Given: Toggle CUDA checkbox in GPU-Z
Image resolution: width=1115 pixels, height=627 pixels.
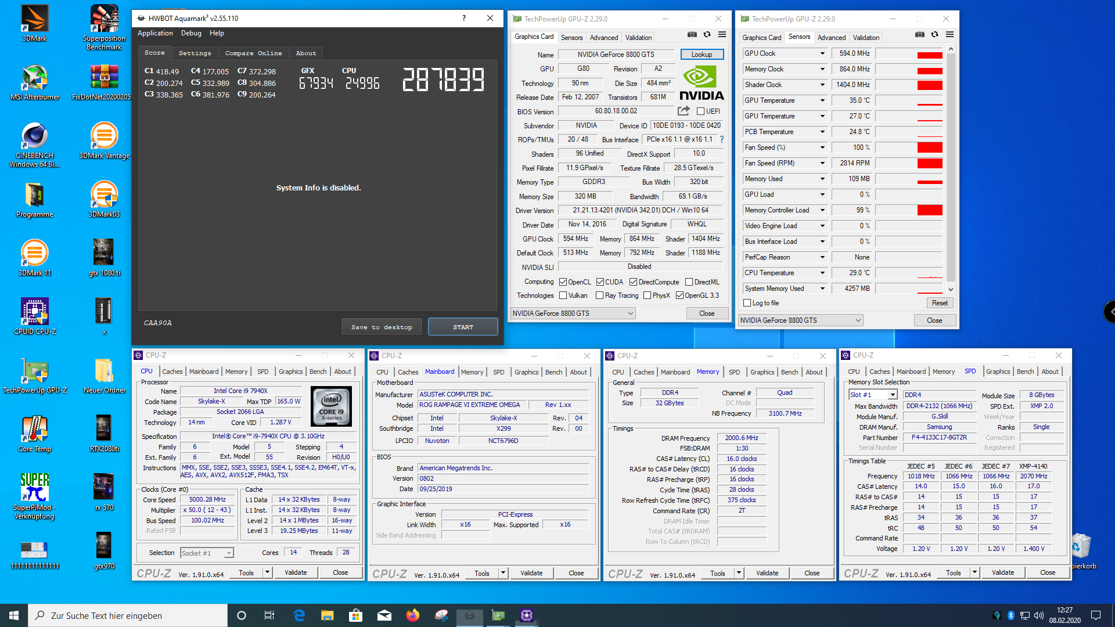Looking at the screenshot, I should (600, 282).
